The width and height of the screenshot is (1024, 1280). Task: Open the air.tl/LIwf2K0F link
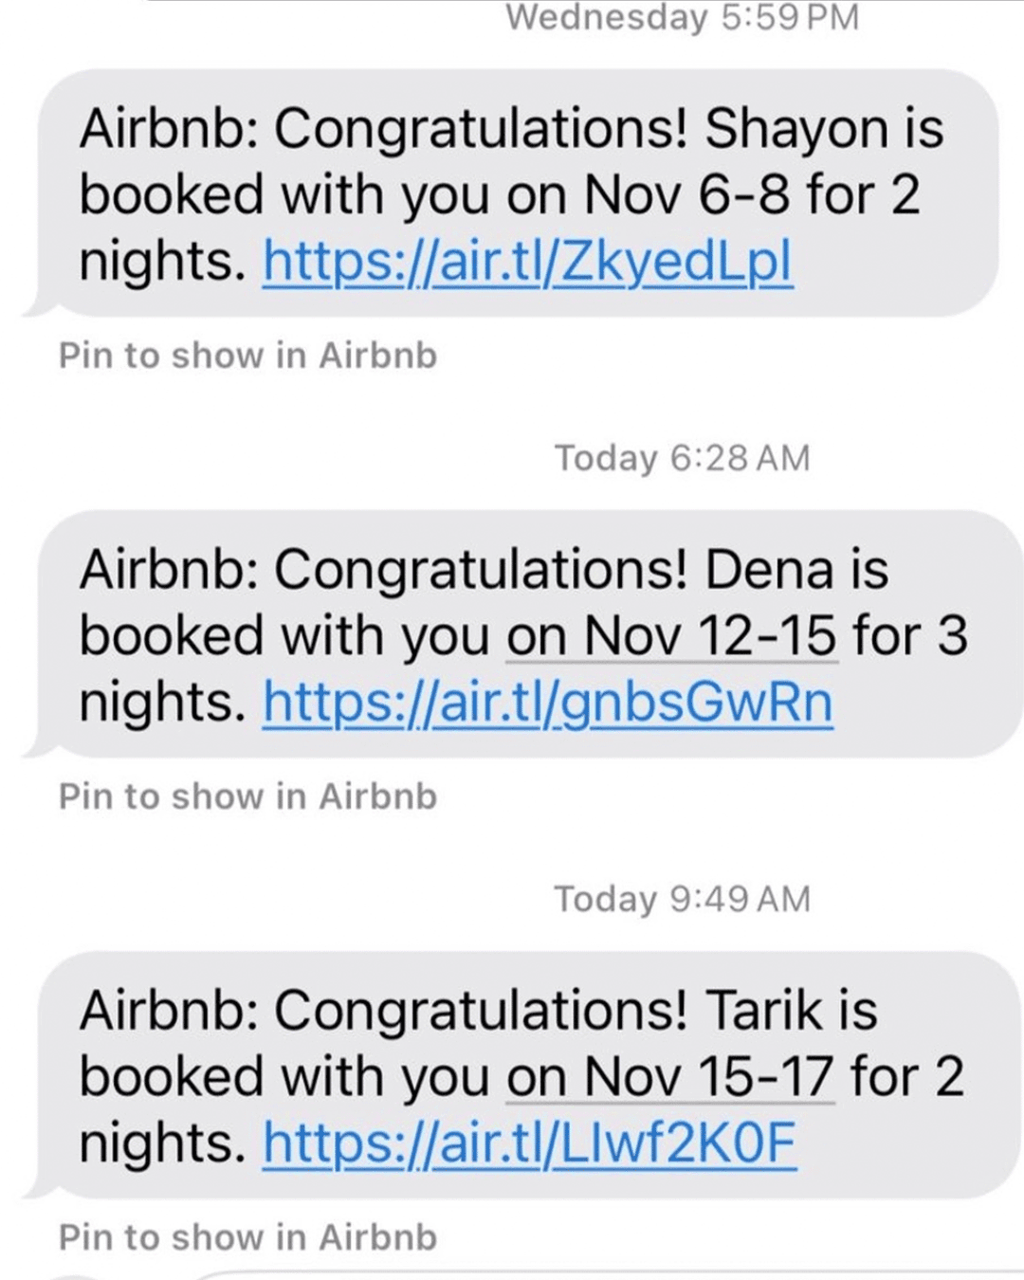[x=529, y=1143]
